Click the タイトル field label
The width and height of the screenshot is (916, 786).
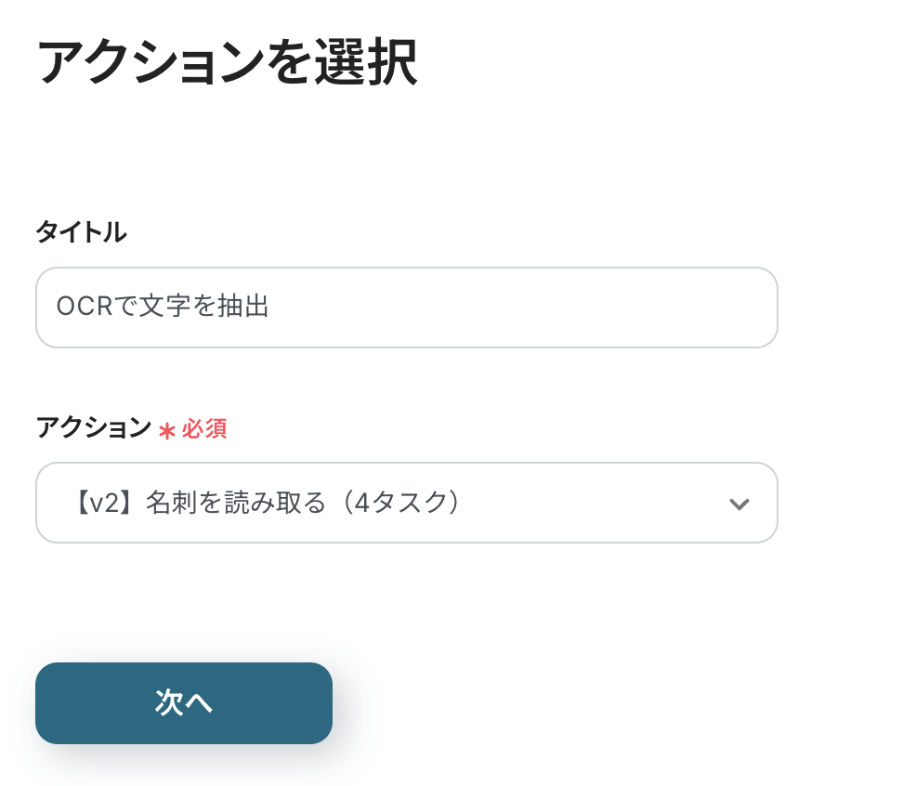click(x=81, y=232)
